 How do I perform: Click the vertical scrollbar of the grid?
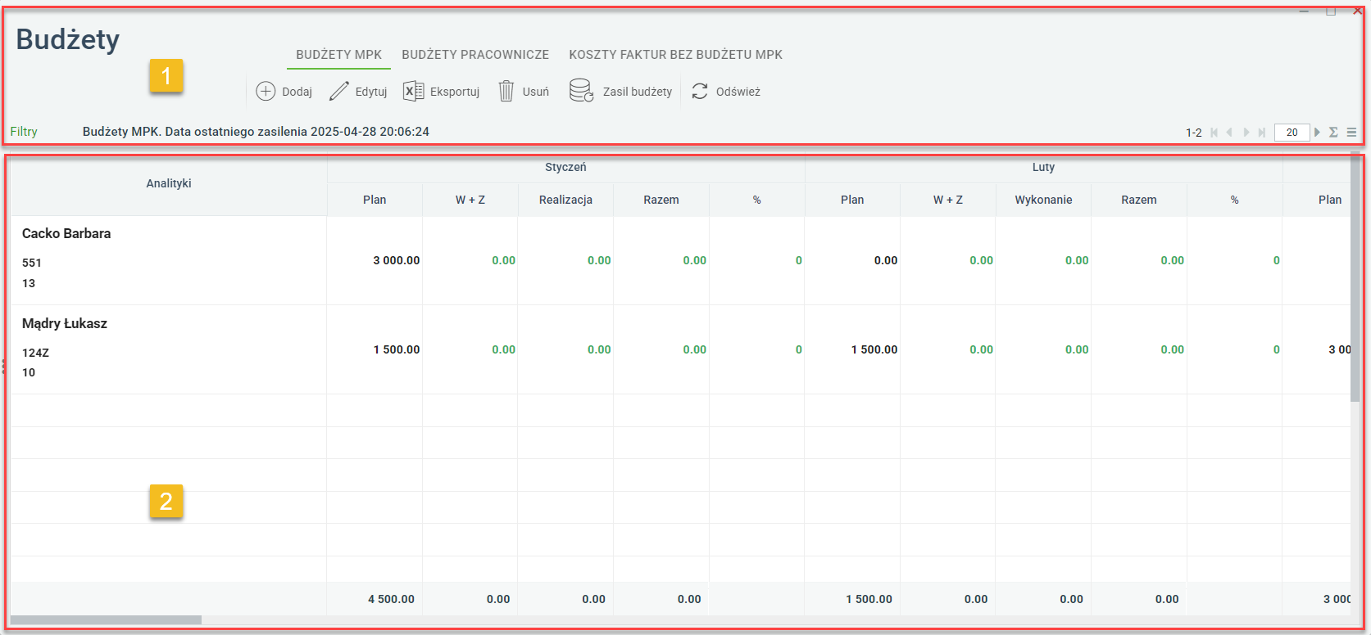pyautogui.click(x=1355, y=277)
